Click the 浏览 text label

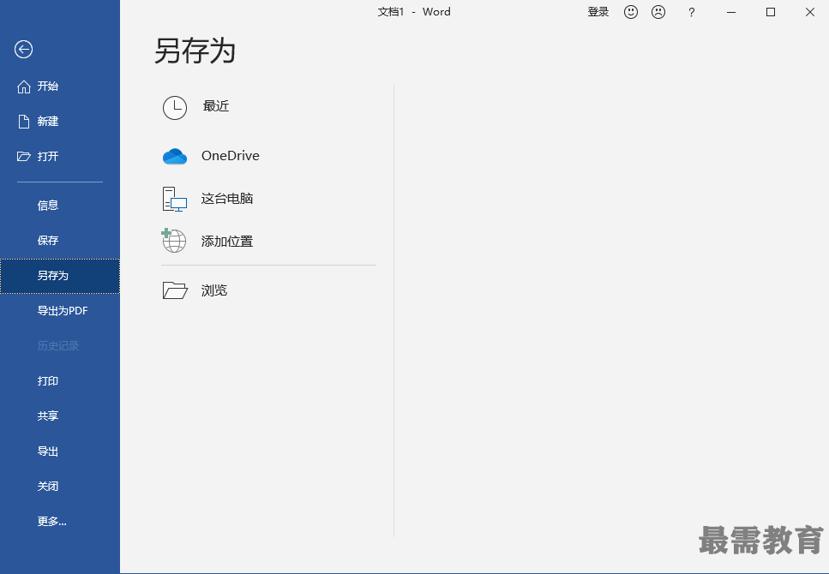[214, 290]
